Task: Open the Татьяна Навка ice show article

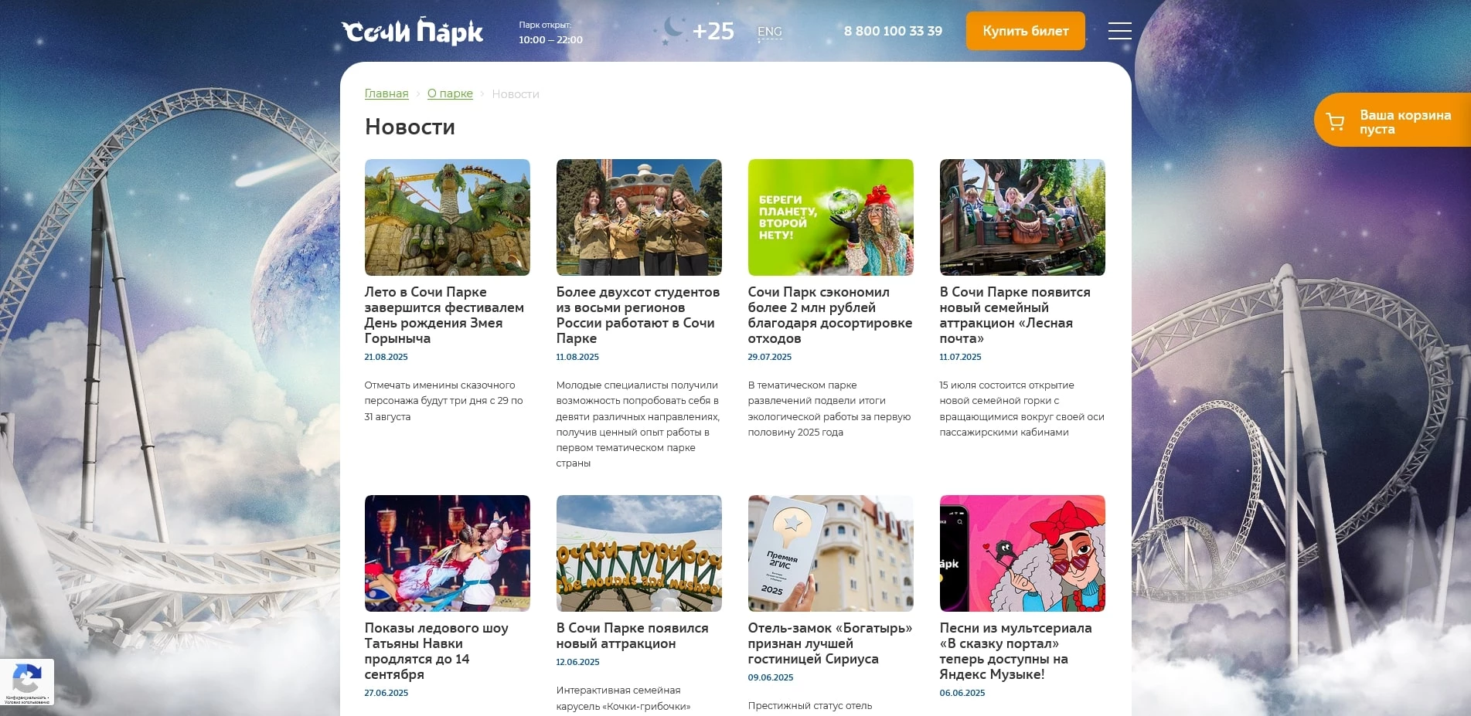Action: pyautogui.click(x=437, y=651)
